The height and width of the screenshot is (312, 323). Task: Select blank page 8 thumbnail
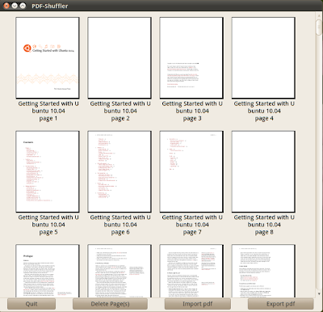coord(263,171)
